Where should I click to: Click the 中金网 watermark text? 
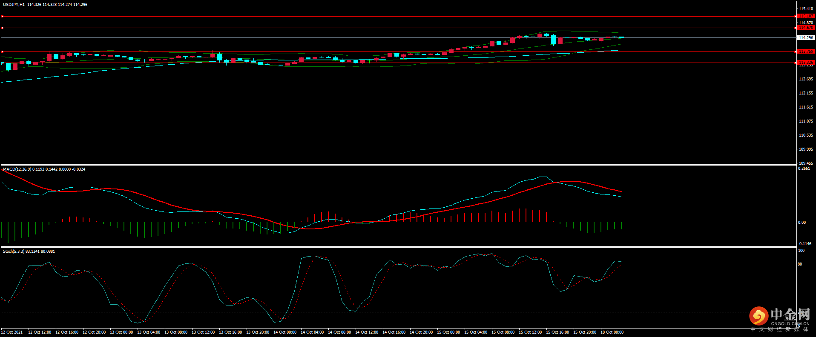pos(790,314)
